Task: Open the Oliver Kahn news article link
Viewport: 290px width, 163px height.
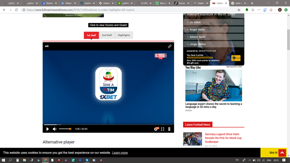Action: pyautogui.click(x=223, y=138)
